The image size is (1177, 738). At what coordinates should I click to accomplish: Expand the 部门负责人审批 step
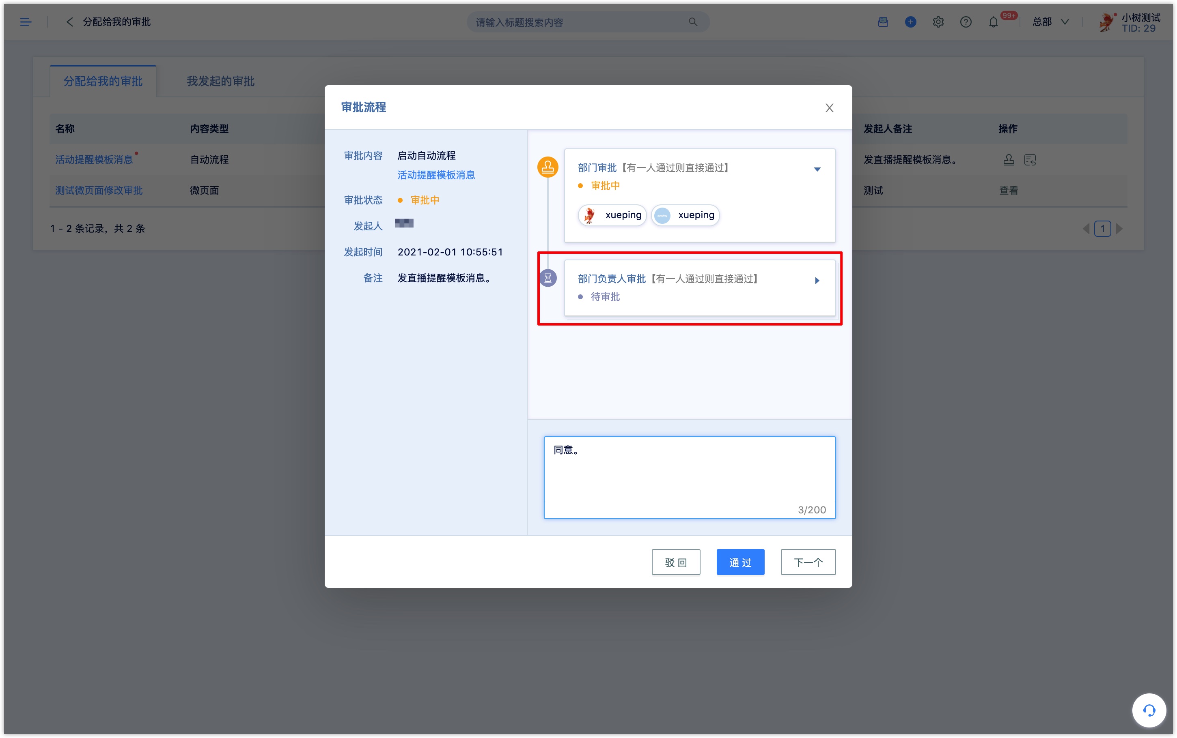(817, 281)
